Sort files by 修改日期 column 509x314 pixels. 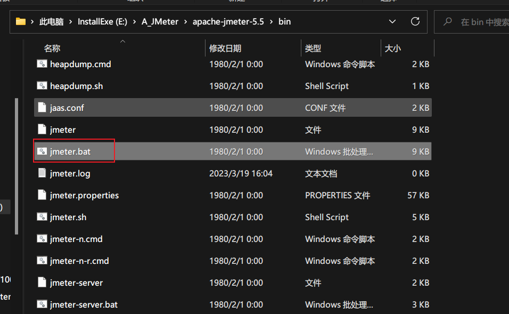pyautogui.click(x=225, y=49)
